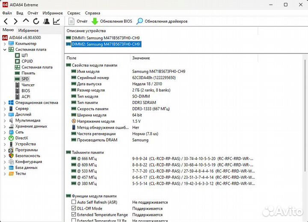The image size is (308, 222).
Task: Expand the Компьютер tree node
Action: pyautogui.click(x=5, y=44)
